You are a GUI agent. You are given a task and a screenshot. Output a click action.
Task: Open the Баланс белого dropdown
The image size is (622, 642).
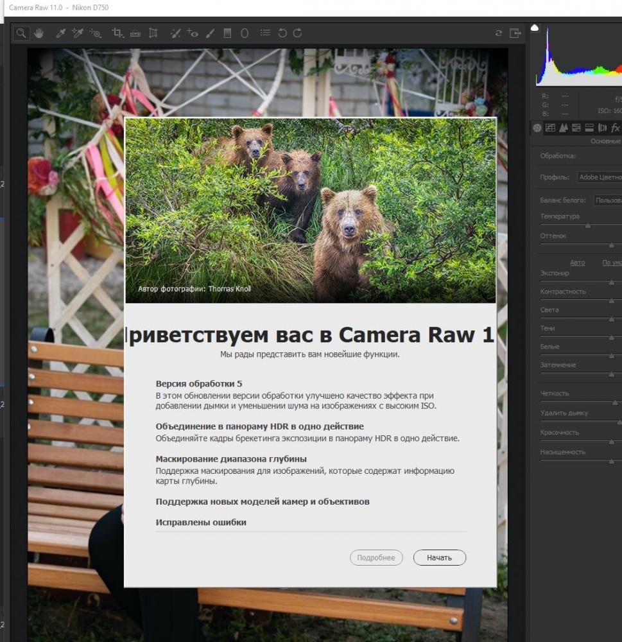tap(608, 200)
